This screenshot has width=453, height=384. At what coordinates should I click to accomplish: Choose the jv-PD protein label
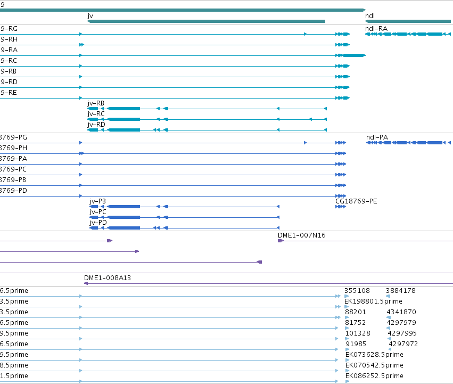[x=98, y=223]
